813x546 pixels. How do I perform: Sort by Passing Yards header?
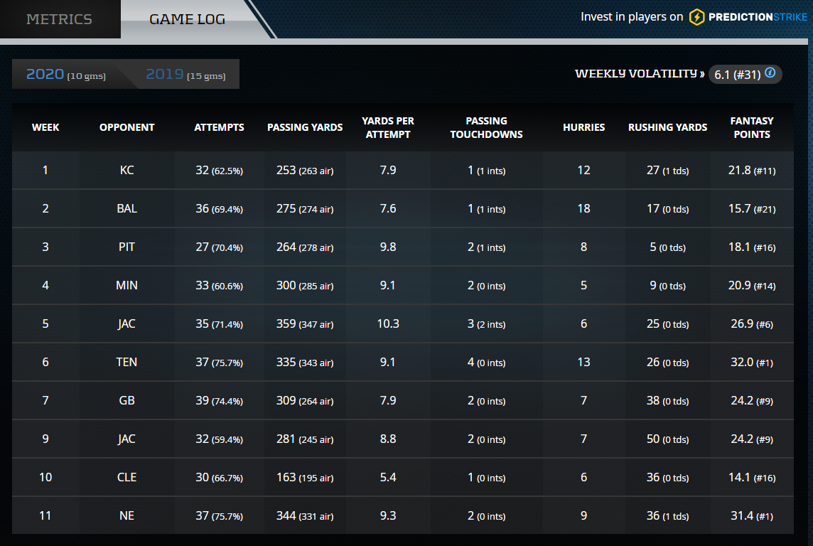305,127
